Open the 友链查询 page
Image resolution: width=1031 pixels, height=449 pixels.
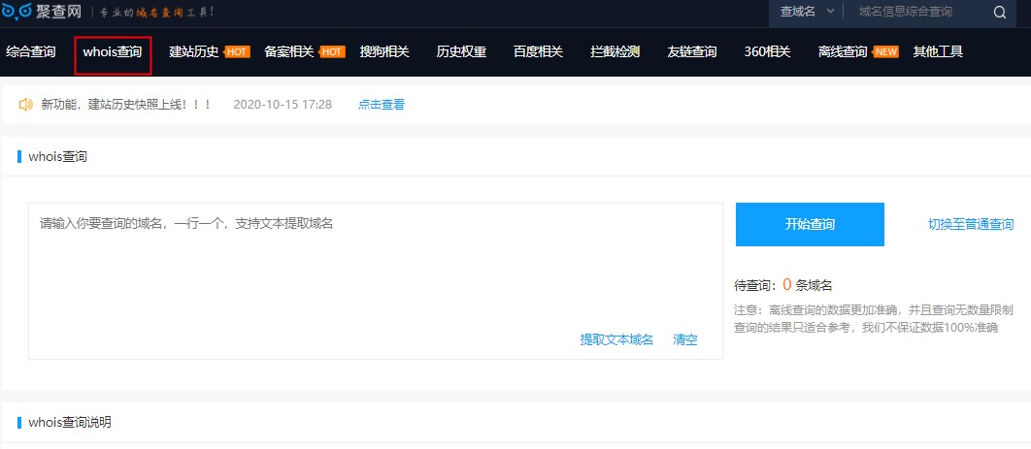click(692, 51)
